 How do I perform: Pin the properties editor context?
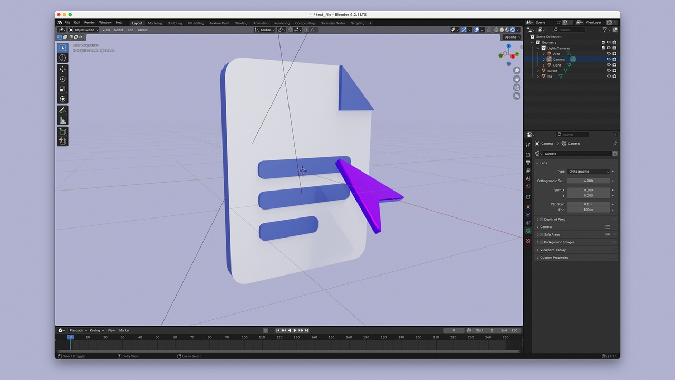click(615, 144)
